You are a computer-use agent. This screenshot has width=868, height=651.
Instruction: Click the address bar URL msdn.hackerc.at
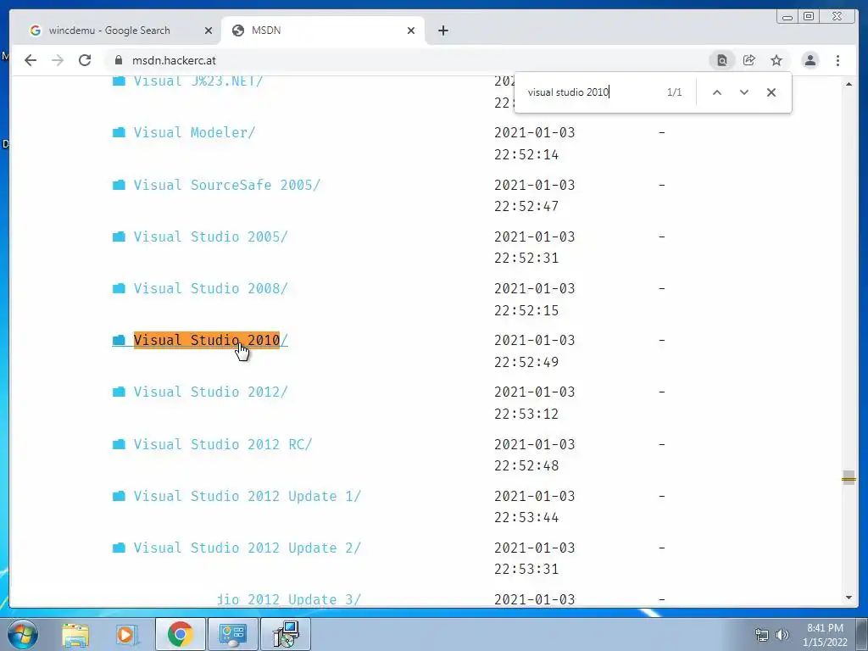(174, 60)
